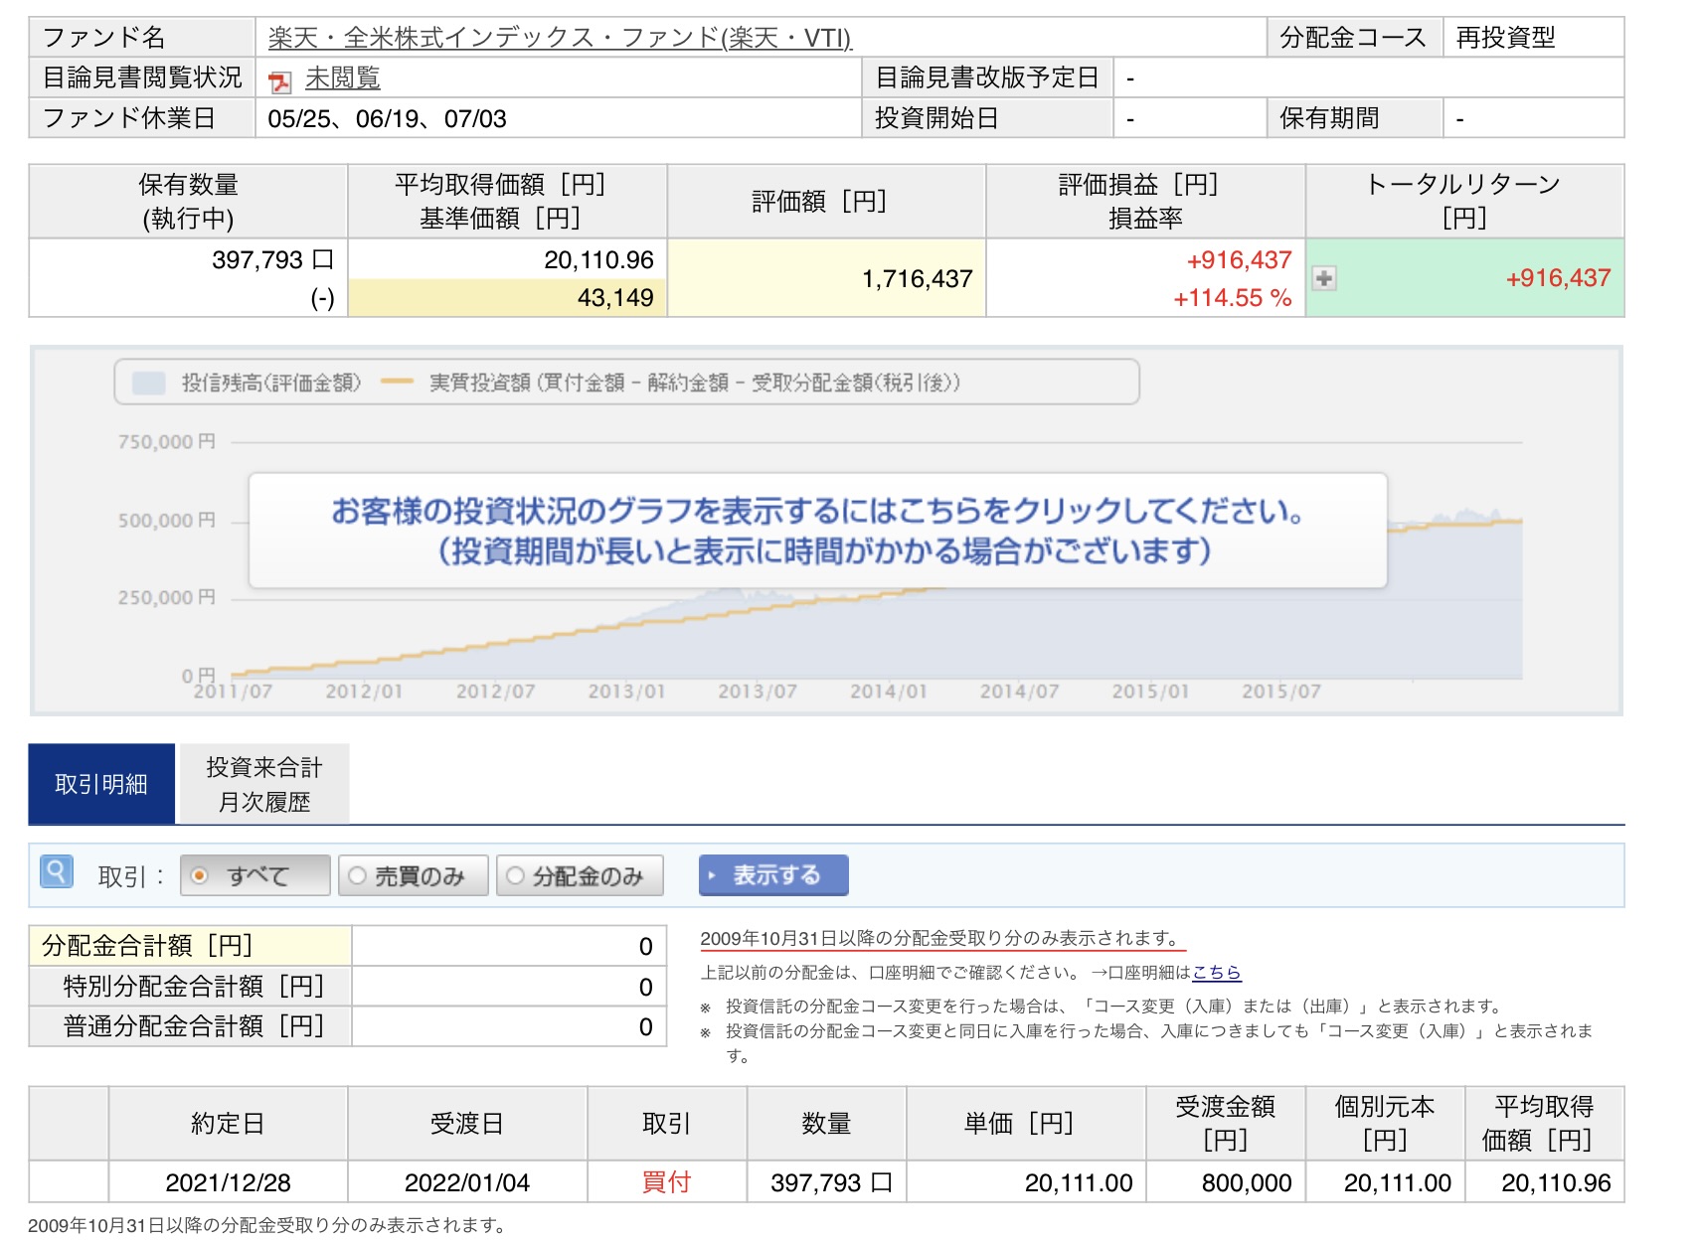
Task: Expand total return with the plus icon
Action: [x=1323, y=278]
